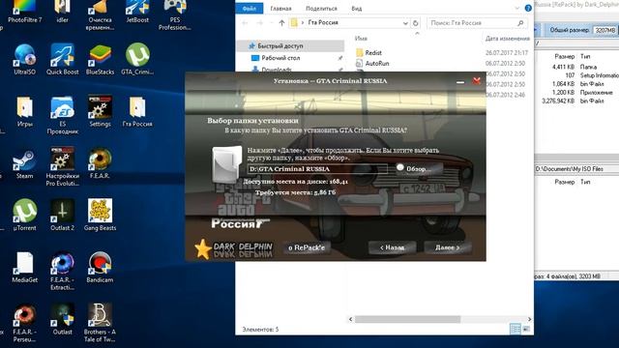Click horizontal scrollbar left arrow in Explorer
The width and height of the screenshot is (619, 348).
pyautogui.click(x=350, y=319)
